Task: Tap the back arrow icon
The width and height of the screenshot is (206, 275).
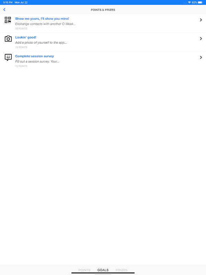Action: point(4,10)
